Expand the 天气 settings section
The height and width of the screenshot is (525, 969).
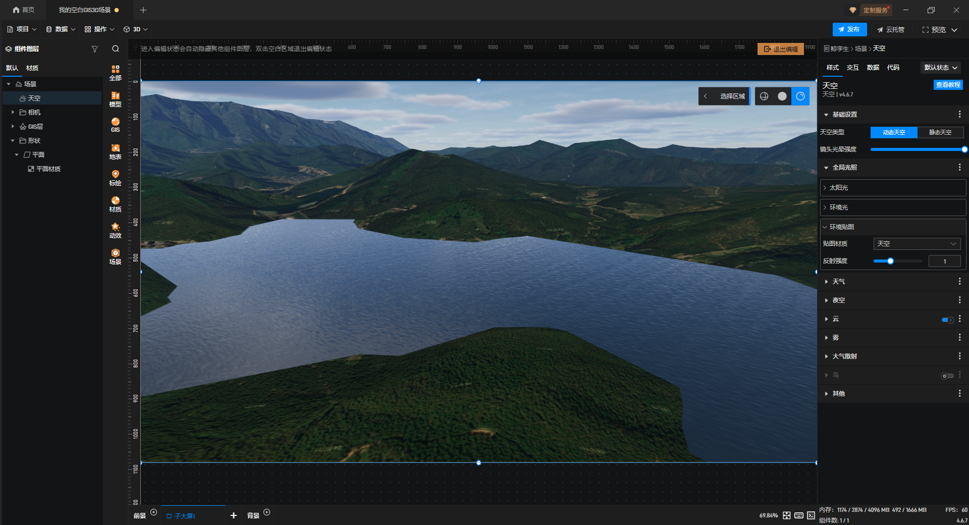[x=838, y=282]
